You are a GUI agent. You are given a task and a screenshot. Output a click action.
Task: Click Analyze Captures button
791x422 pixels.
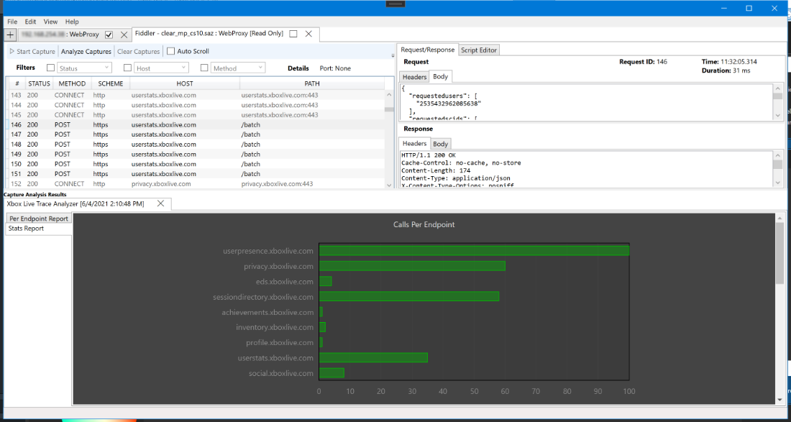click(x=86, y=52)
